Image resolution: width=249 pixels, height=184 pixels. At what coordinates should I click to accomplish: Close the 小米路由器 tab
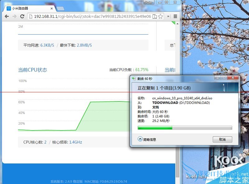(x=52, y=9)
